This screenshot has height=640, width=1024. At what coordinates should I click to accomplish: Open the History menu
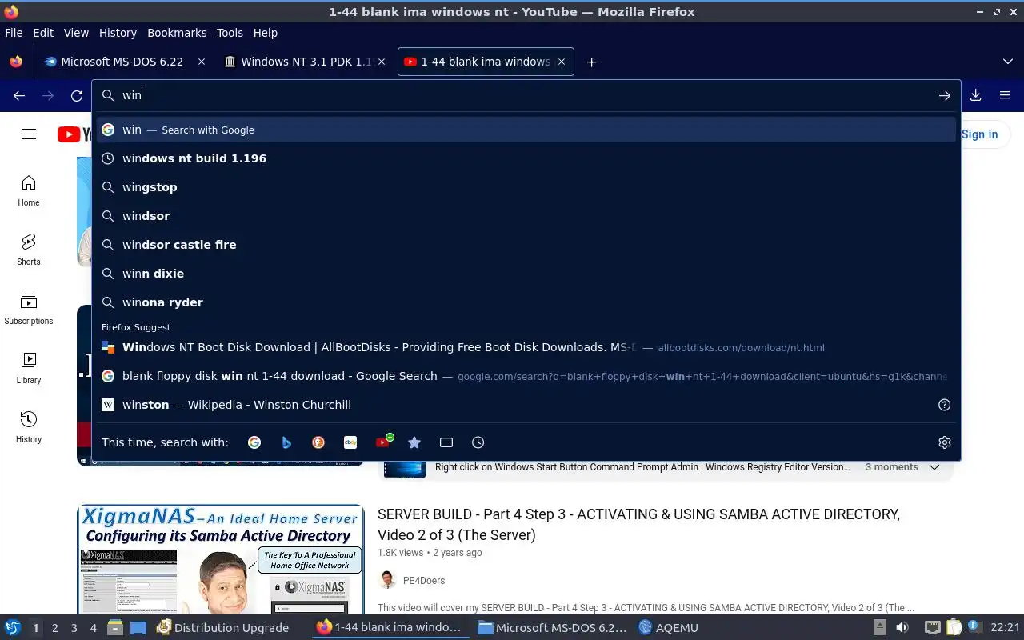pyautogui.click(x=118, y=33)
